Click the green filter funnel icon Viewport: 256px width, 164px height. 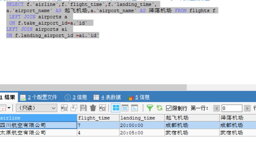click(x=150, y=108)
